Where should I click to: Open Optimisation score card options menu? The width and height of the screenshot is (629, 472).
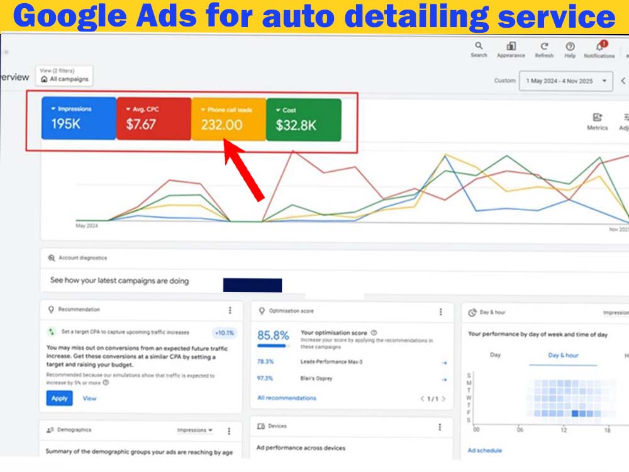pos(440,312)
